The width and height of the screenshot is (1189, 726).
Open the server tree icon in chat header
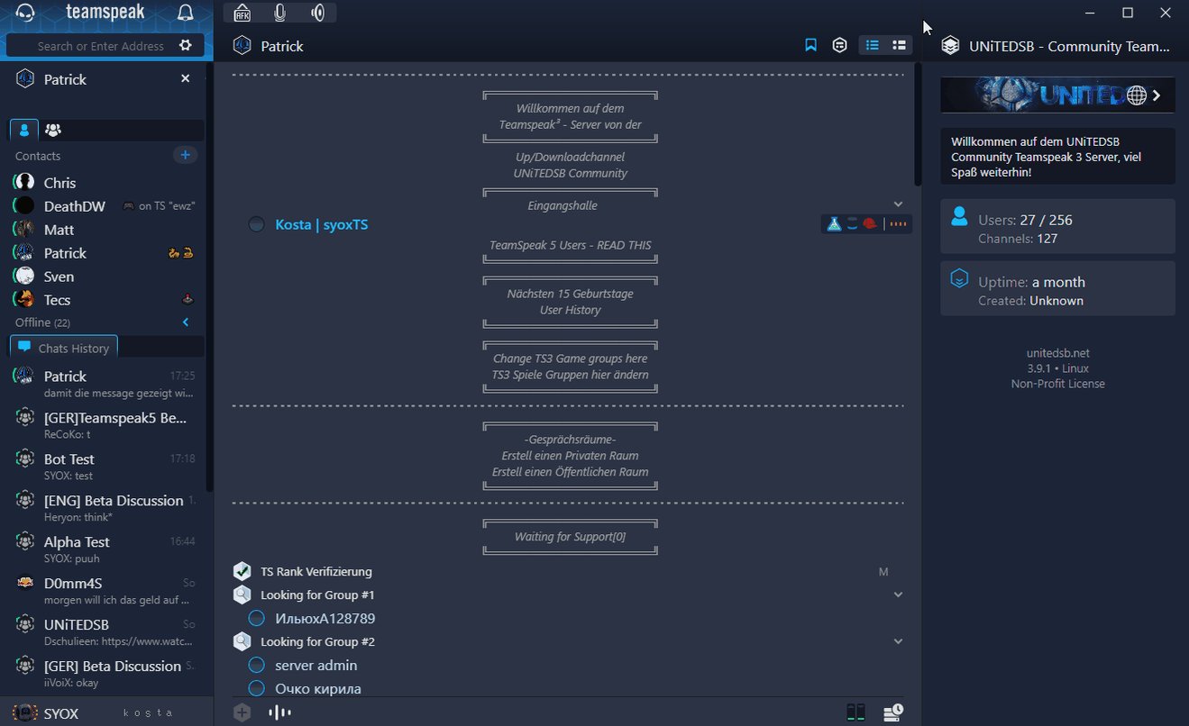click(839, 44)
